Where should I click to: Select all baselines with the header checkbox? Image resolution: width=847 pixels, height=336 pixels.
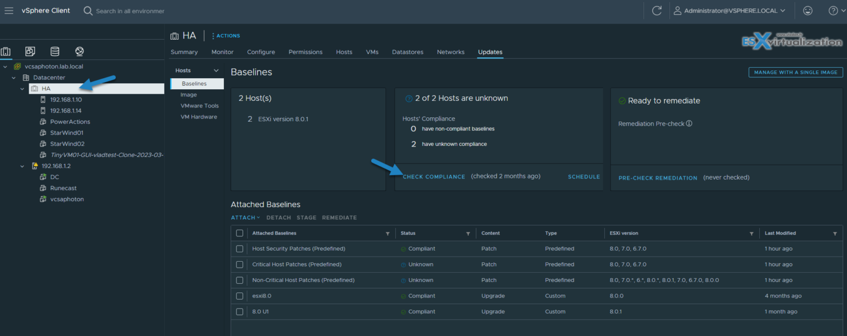pyautogui.click(x=239, y=233)
